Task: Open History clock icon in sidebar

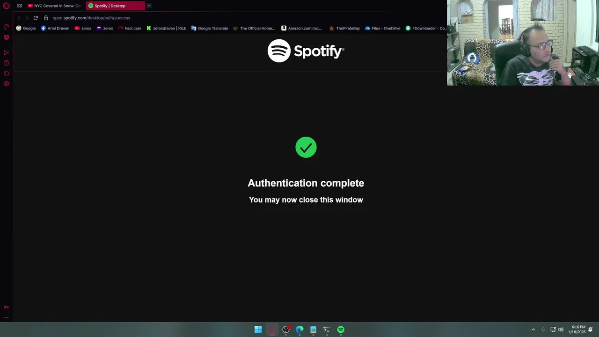Action: coord(7,63)
